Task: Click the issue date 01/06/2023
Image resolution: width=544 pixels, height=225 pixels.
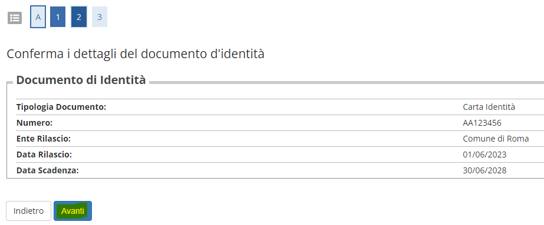Action: (x=484, y=155)
